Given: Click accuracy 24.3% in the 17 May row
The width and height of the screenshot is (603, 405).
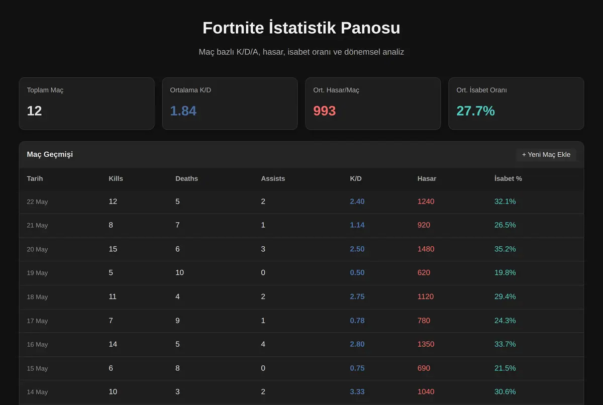Looking at the screenshot, I should [x=505, y=321].
